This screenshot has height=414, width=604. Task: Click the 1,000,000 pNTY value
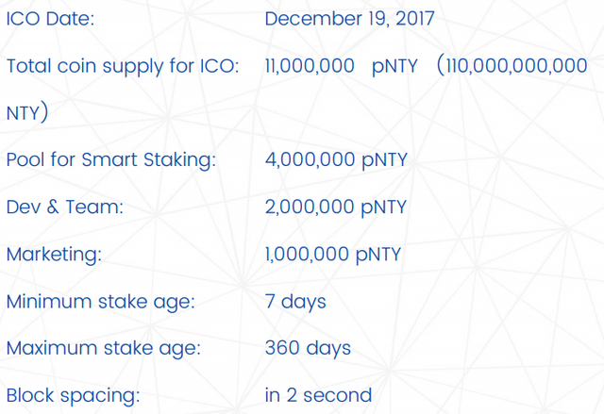click(x=334, y=255)
